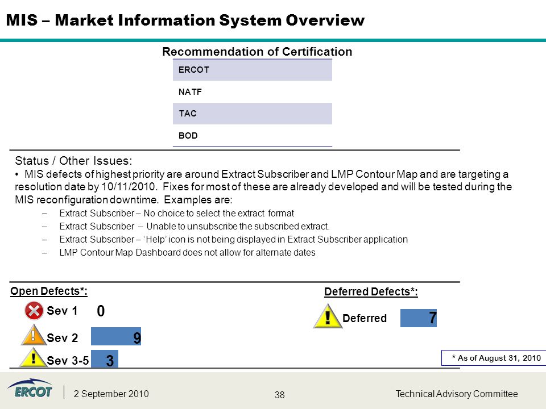
Task: Click the 'Deferred Defects*:' heading
Action: 371,291
